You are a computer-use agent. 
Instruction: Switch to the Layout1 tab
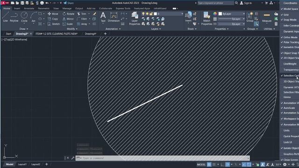tap(22, 164)
